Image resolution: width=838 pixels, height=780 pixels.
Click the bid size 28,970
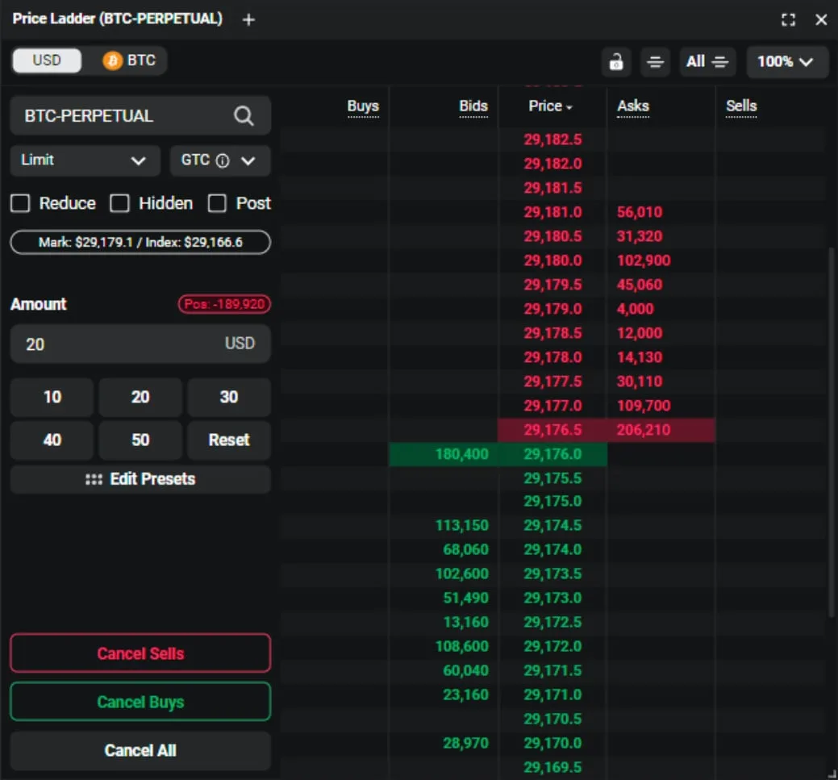click(466, 743)
